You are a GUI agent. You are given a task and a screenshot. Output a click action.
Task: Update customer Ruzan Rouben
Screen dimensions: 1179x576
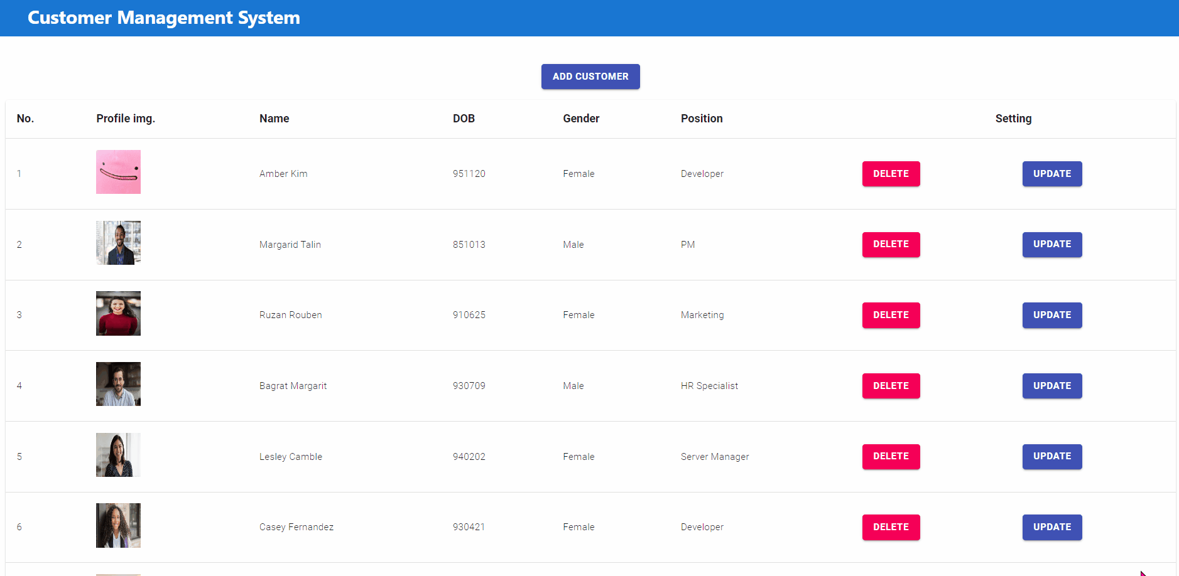pos(1052,315)
